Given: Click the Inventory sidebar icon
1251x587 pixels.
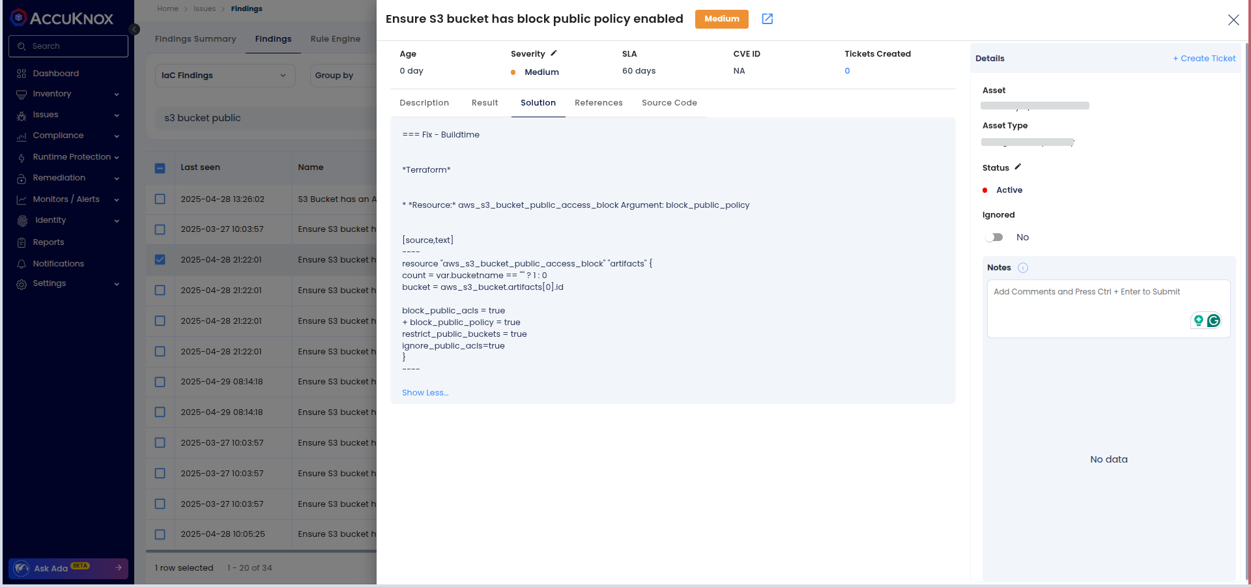Looking at the screenshot, I should 22,94.
